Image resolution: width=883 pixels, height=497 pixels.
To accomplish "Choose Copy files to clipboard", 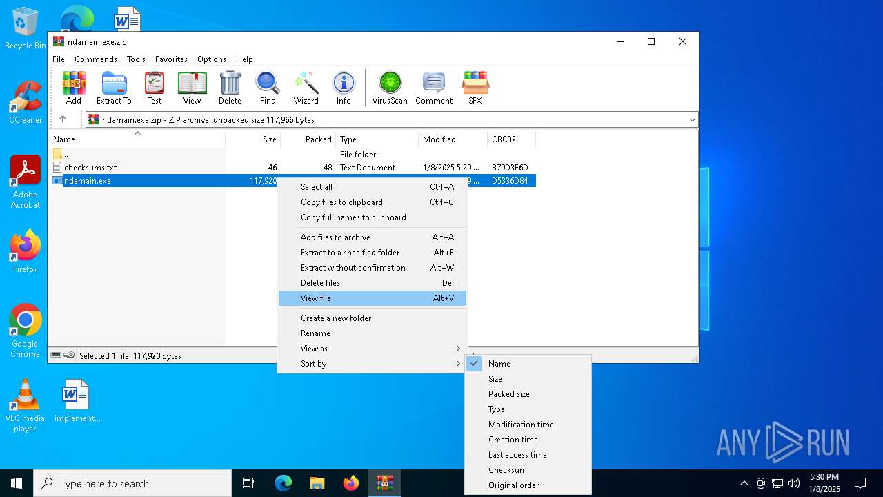I will click(373, 202).
